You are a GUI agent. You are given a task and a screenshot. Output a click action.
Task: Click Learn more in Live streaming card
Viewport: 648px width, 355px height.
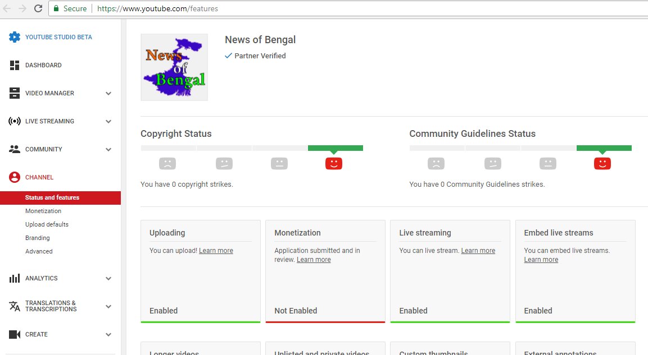(478, 250)
